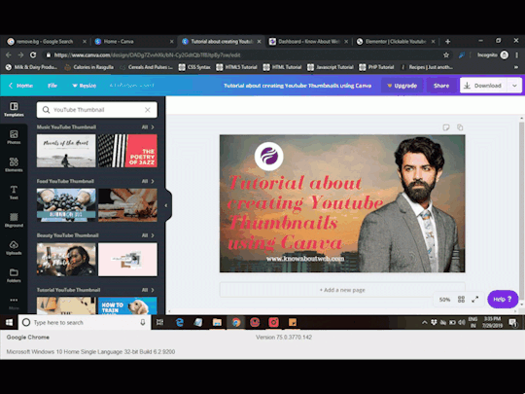Select the blueberries Food thumbnail template
This screenshot has height=394, width=525.
[x=66, y=205]
